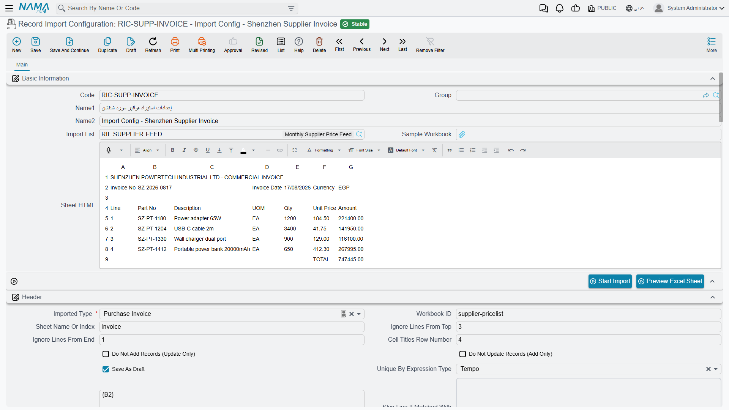The width and height of the screenshot is (729, 410).
Task: Toggle editor fullscreen mode
Action: click(295, 150)
